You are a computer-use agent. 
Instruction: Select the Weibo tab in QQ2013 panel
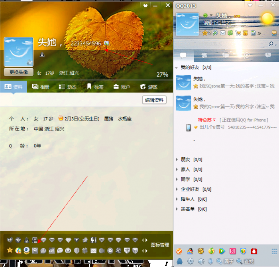[x=247, y=55]
